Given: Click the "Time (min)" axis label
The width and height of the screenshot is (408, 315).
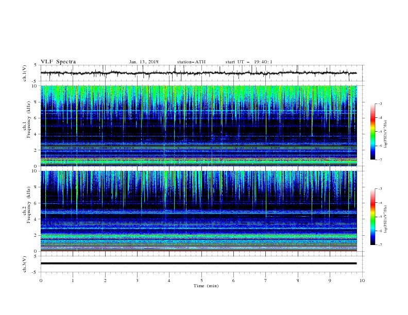Looking at the screenshot, I should [206, 286].
